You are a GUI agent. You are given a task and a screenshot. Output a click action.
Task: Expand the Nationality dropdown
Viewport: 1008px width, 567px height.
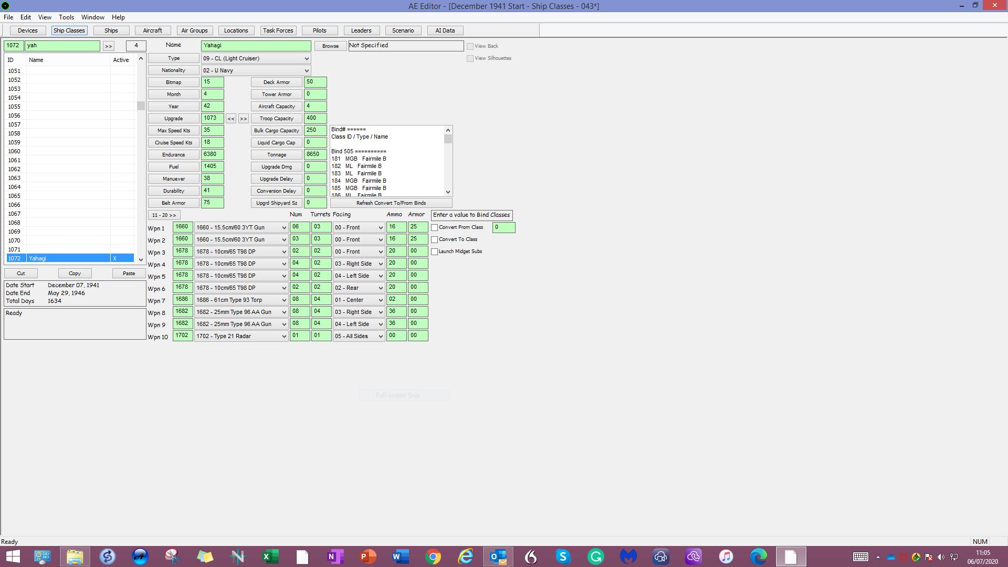coord(256,70)
